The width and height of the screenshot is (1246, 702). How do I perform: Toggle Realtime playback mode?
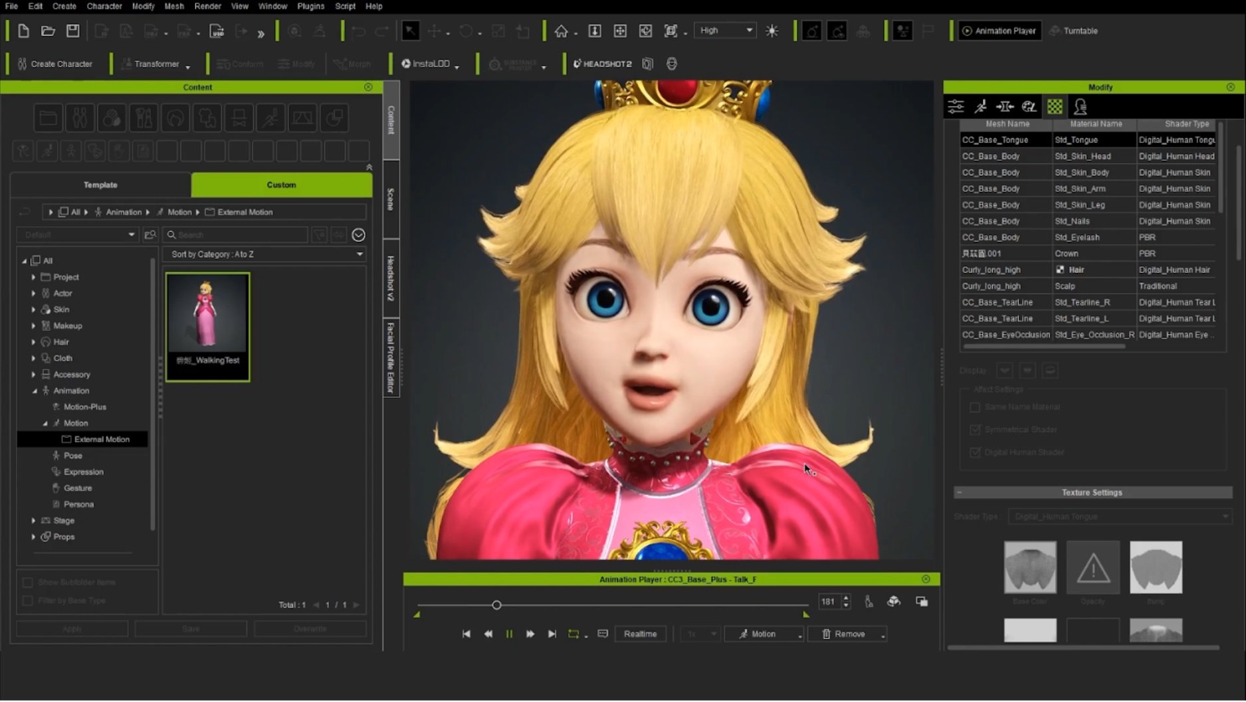click(640, 634)
